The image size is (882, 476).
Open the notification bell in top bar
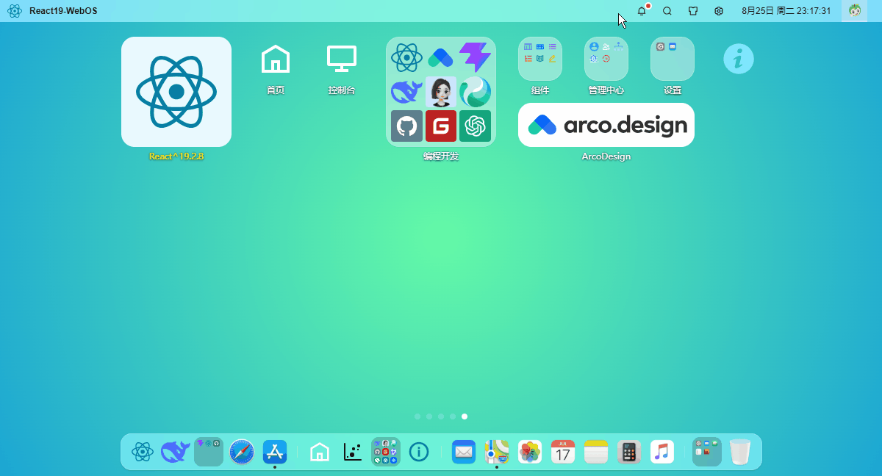point(642,11)
